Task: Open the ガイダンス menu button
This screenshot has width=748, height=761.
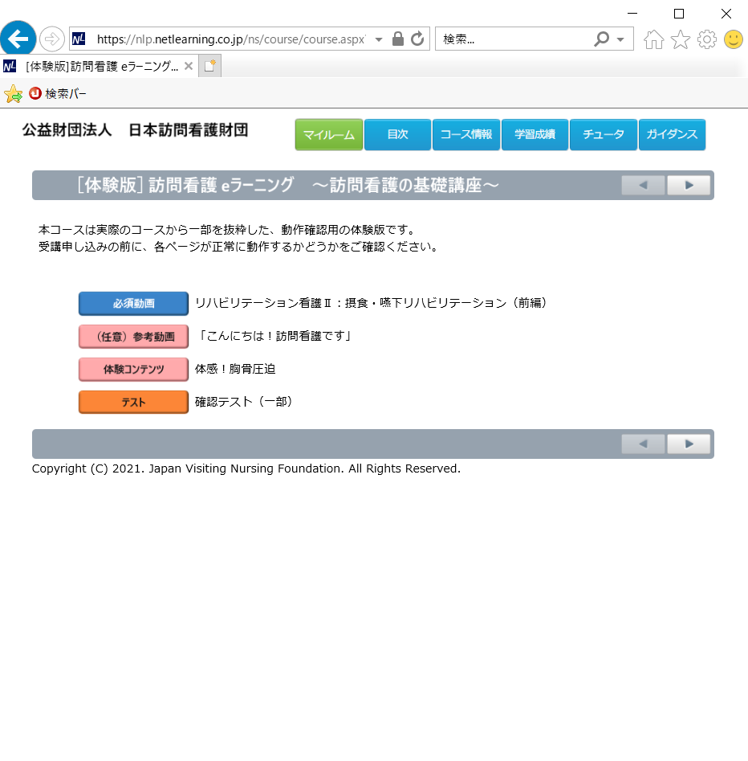Action: click(x=672, y=134)
